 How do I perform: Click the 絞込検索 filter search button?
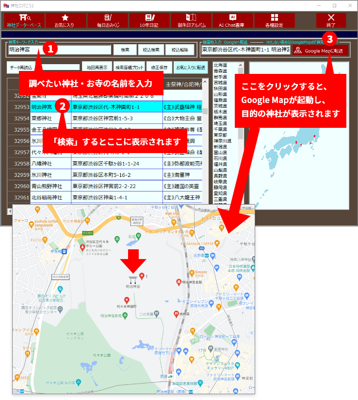coord(151,50)
